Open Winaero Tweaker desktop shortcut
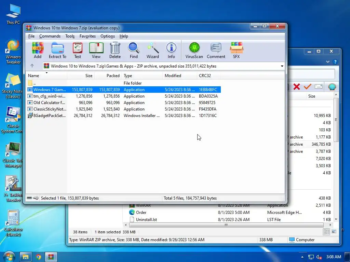This screenshot has width=350, height=262. [x=13, y=52]
